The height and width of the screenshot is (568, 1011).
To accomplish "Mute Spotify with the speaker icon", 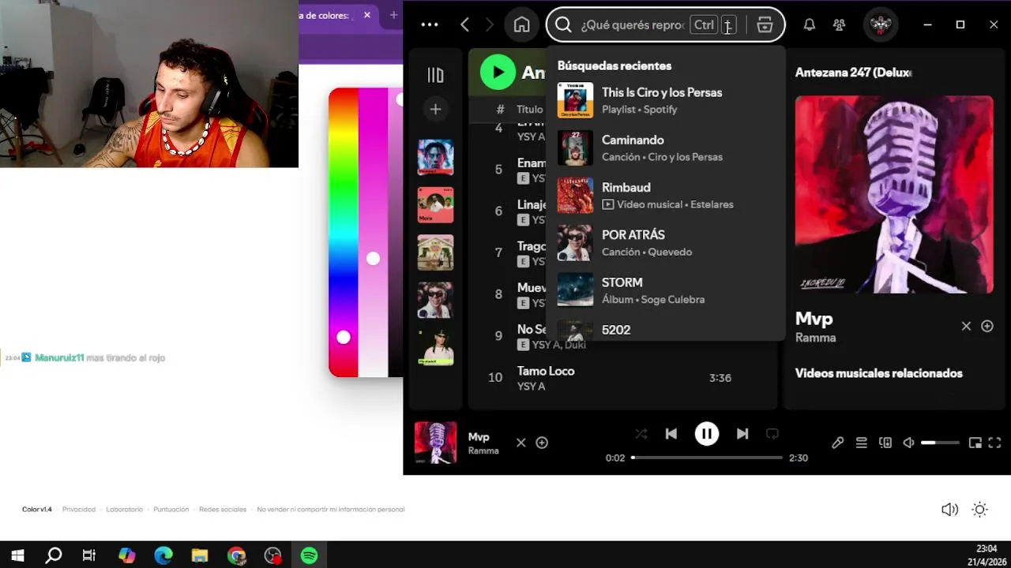I will point(909,443).
